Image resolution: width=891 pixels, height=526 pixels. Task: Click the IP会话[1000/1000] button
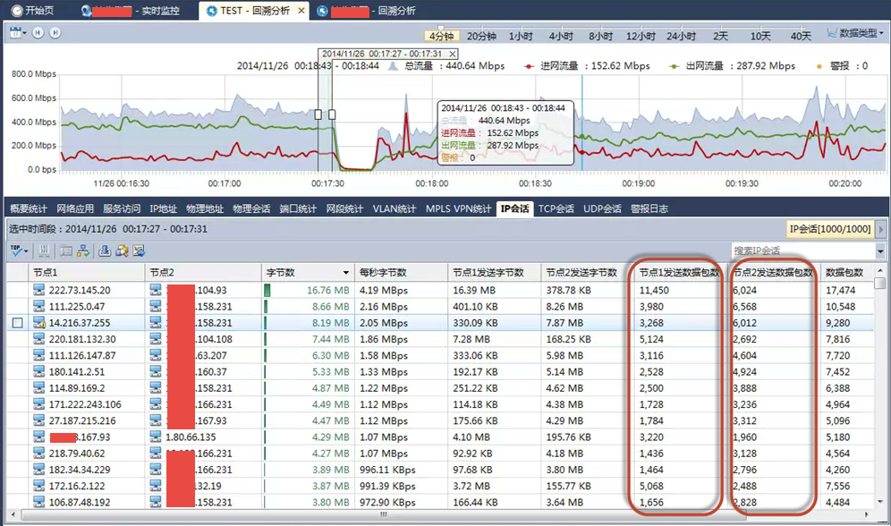point(830,229)
